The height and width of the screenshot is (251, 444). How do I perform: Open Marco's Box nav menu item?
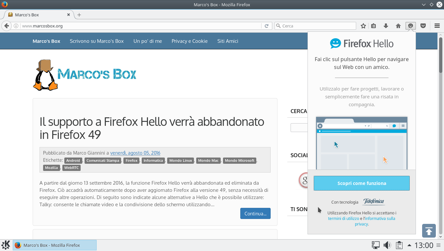46,41
